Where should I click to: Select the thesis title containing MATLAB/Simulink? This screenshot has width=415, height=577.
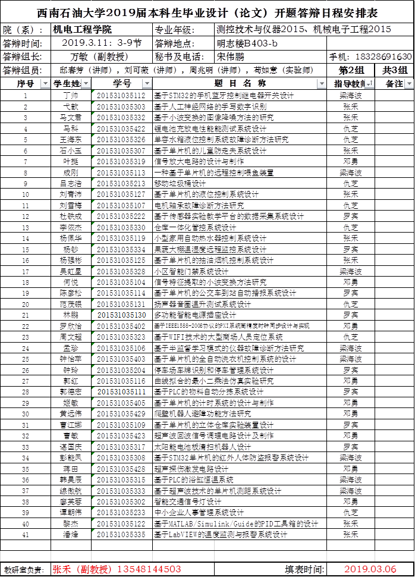tap(237, 524)
